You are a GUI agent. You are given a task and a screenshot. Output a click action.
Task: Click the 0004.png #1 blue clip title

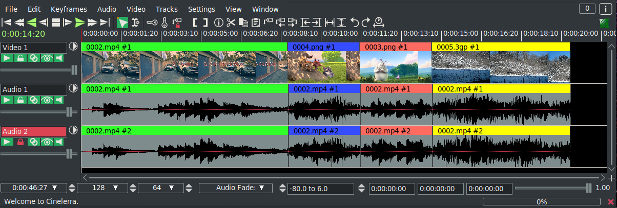click(x=323, y=47)
